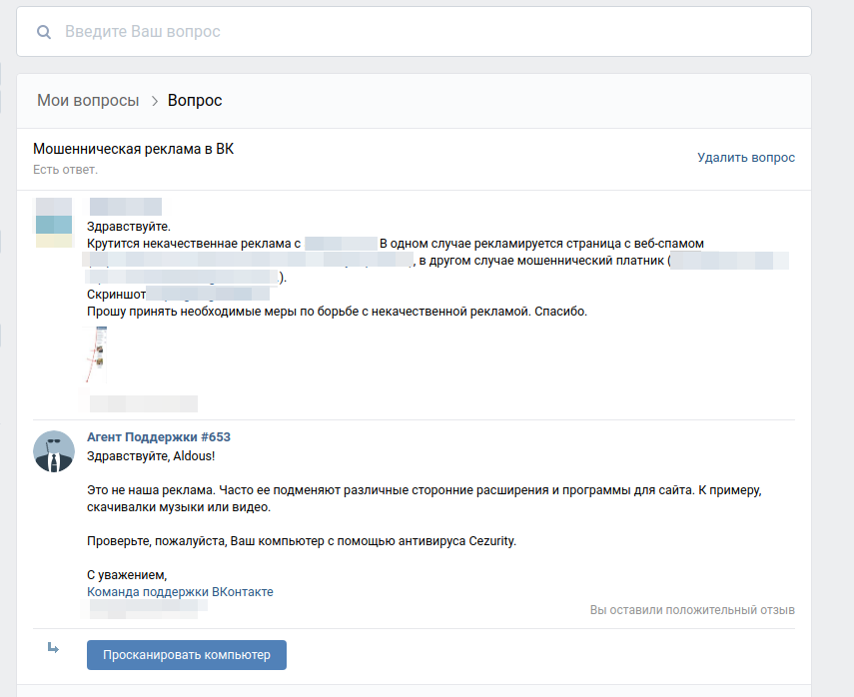Open the blurred link after 'Скриншот'
The width and height of the screenshot is (854, 697).
point(209,294)
